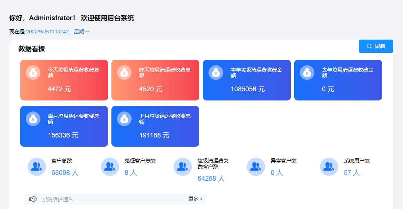The image size is (403, 209).
Task: Click the speaker announcement icon
Action: click(33, 199)
